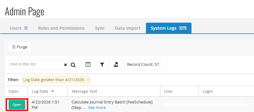Viewport: 254px width, 112px height.
Task: Clear the search text with the x icon
Action: pos(66,65)
